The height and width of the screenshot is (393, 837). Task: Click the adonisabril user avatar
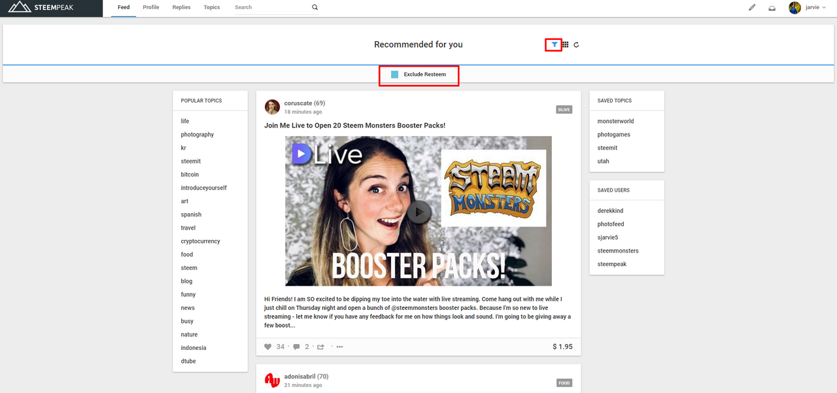click(x=272, y=381)
